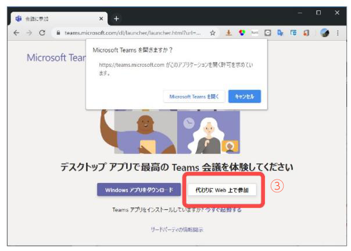Click the padlock site info icon
Viewport: 351px width, 251px height.
(x=58, y=33)
